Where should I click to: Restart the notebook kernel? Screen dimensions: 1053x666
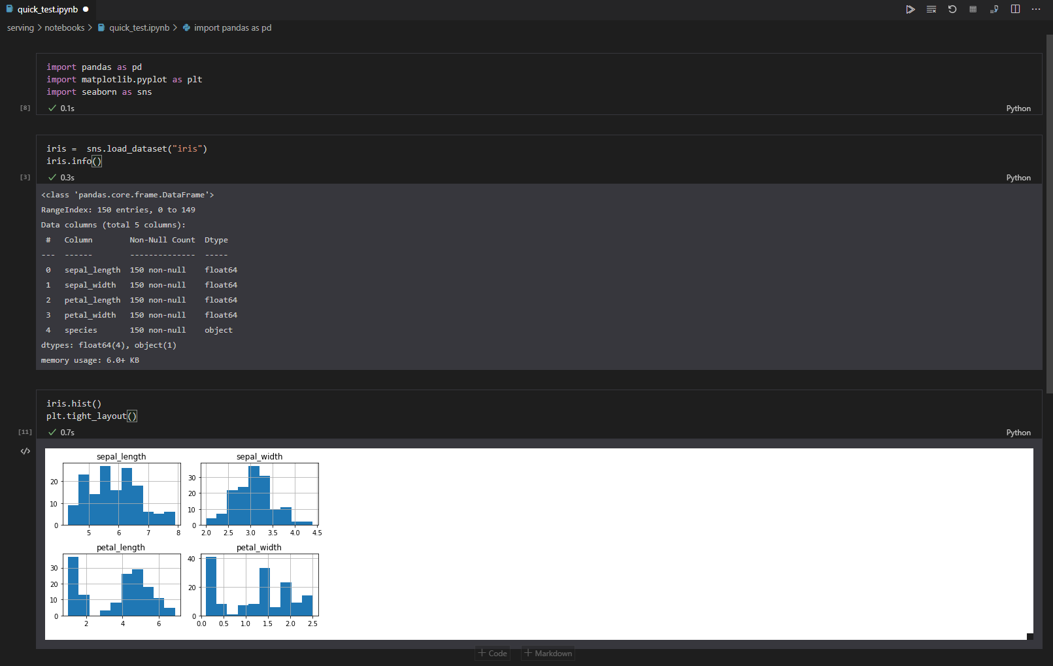click(952, 9)
